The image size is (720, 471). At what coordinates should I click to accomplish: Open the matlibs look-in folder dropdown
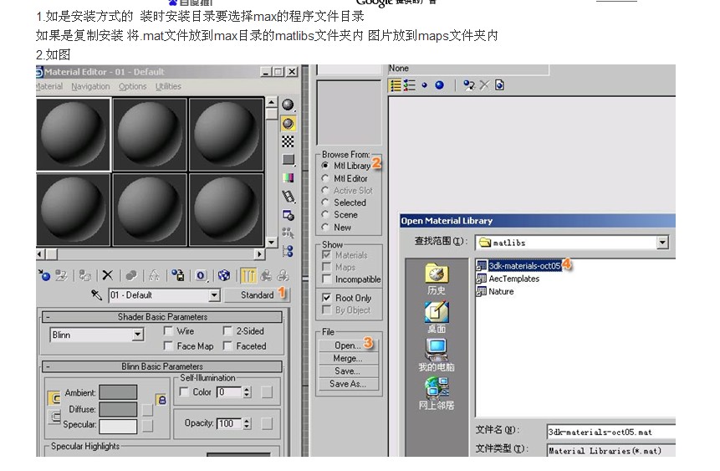click(662, 243)
